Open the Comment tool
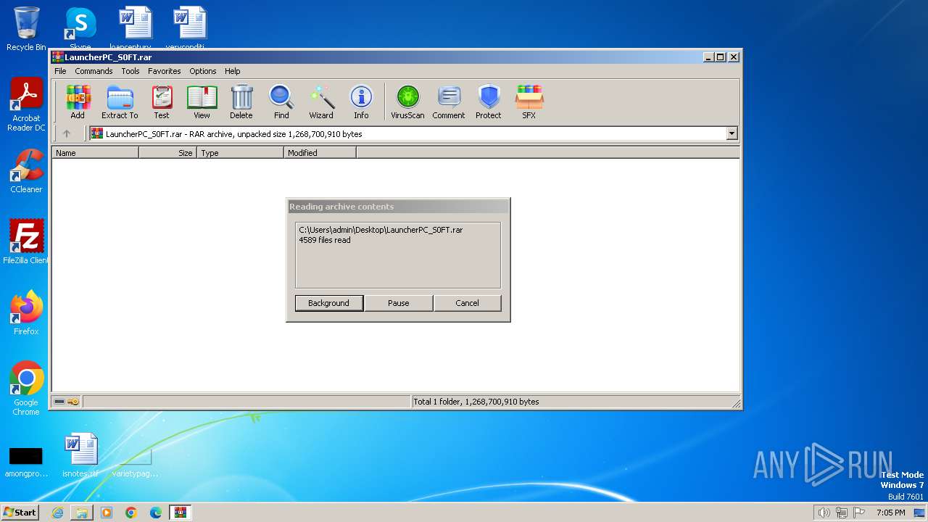 point(449,102)
